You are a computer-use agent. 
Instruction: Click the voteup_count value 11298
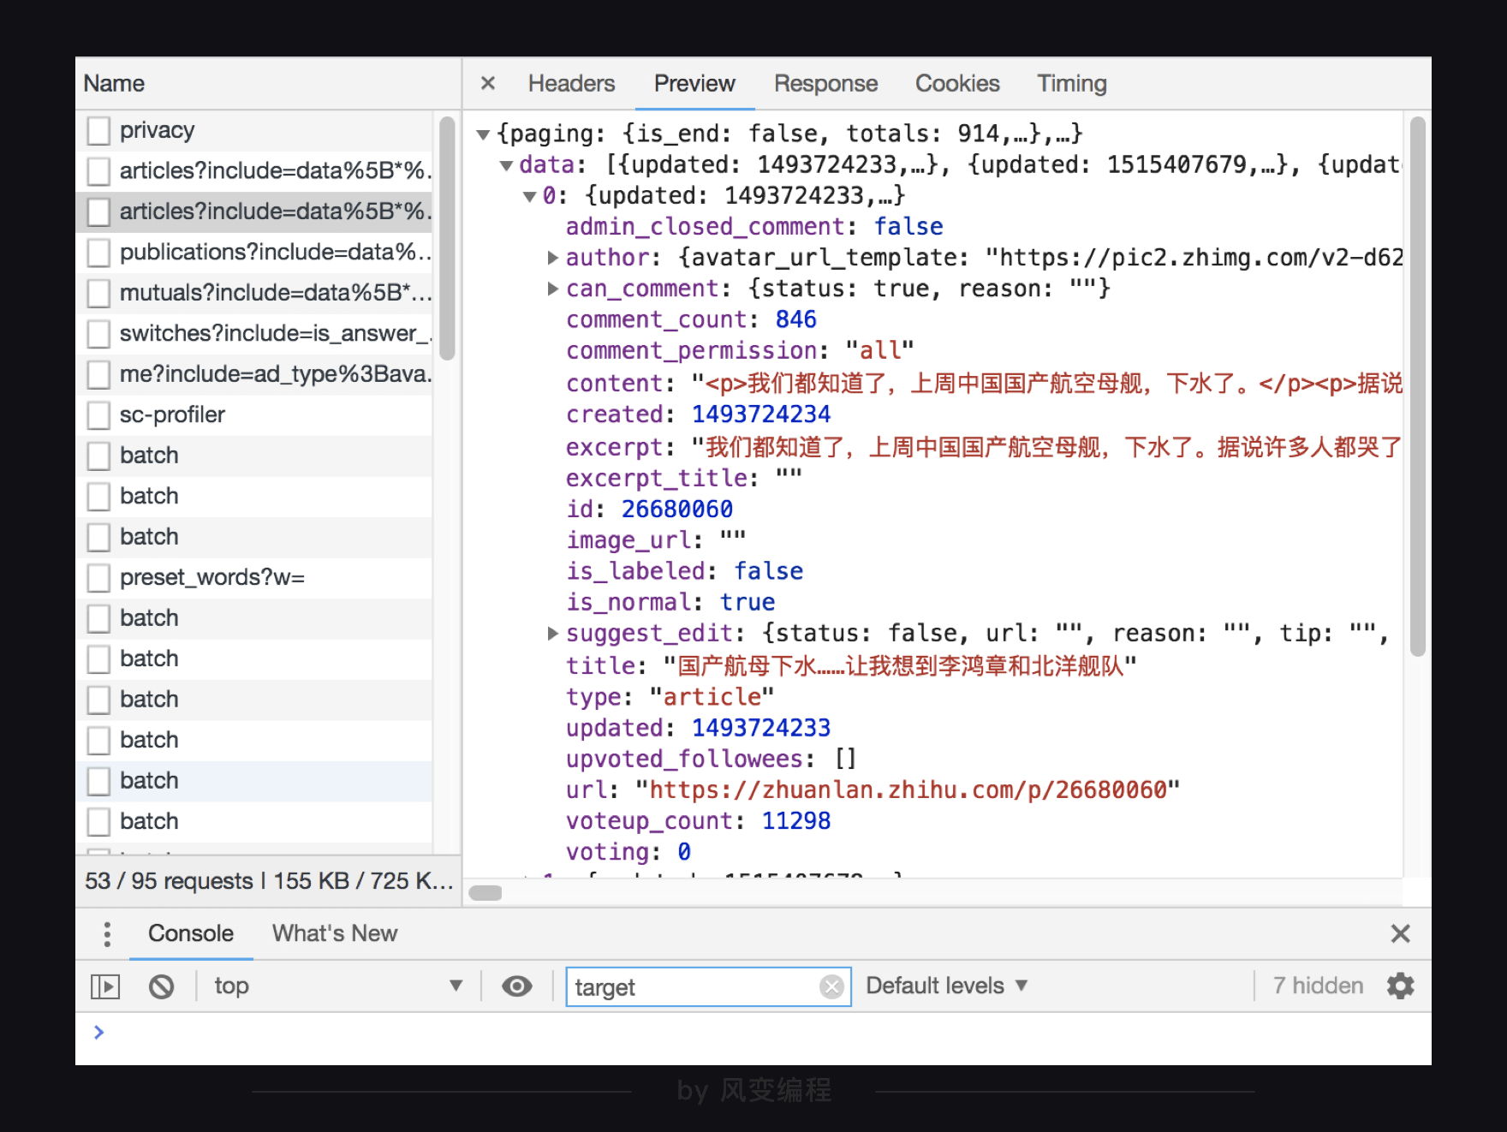[795, 820]
